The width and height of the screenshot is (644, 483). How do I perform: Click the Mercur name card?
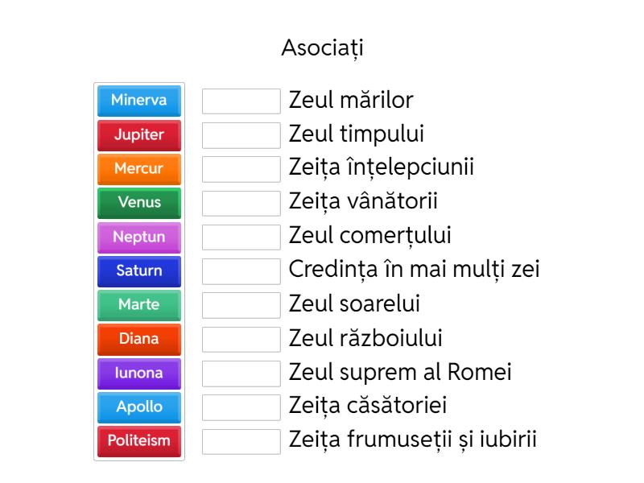(138, 169)
